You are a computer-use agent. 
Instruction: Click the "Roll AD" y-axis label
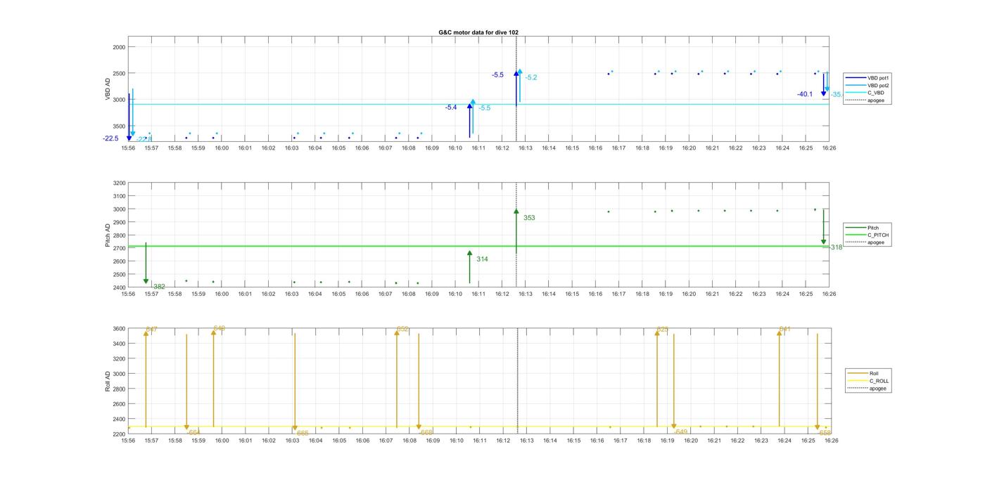pyautogui.click(x=108, y=381)
